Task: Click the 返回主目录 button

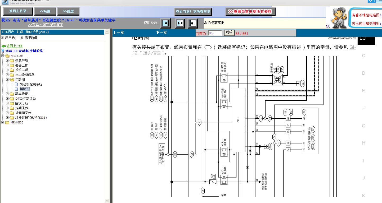Action: (18, 11)
